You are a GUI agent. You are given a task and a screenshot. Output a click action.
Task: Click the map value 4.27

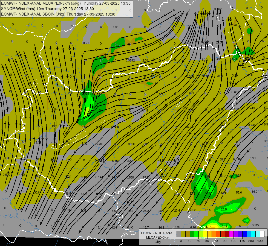pos(238,175)
